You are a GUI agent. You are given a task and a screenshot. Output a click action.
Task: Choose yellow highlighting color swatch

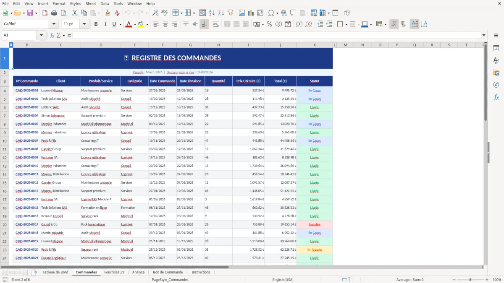[141, 24]
